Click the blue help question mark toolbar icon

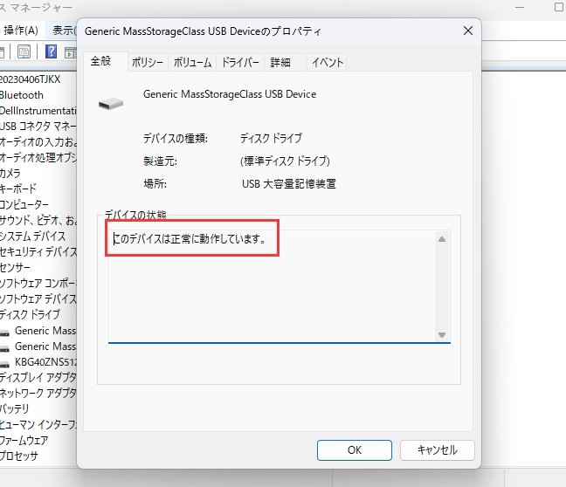click(51, 52)
